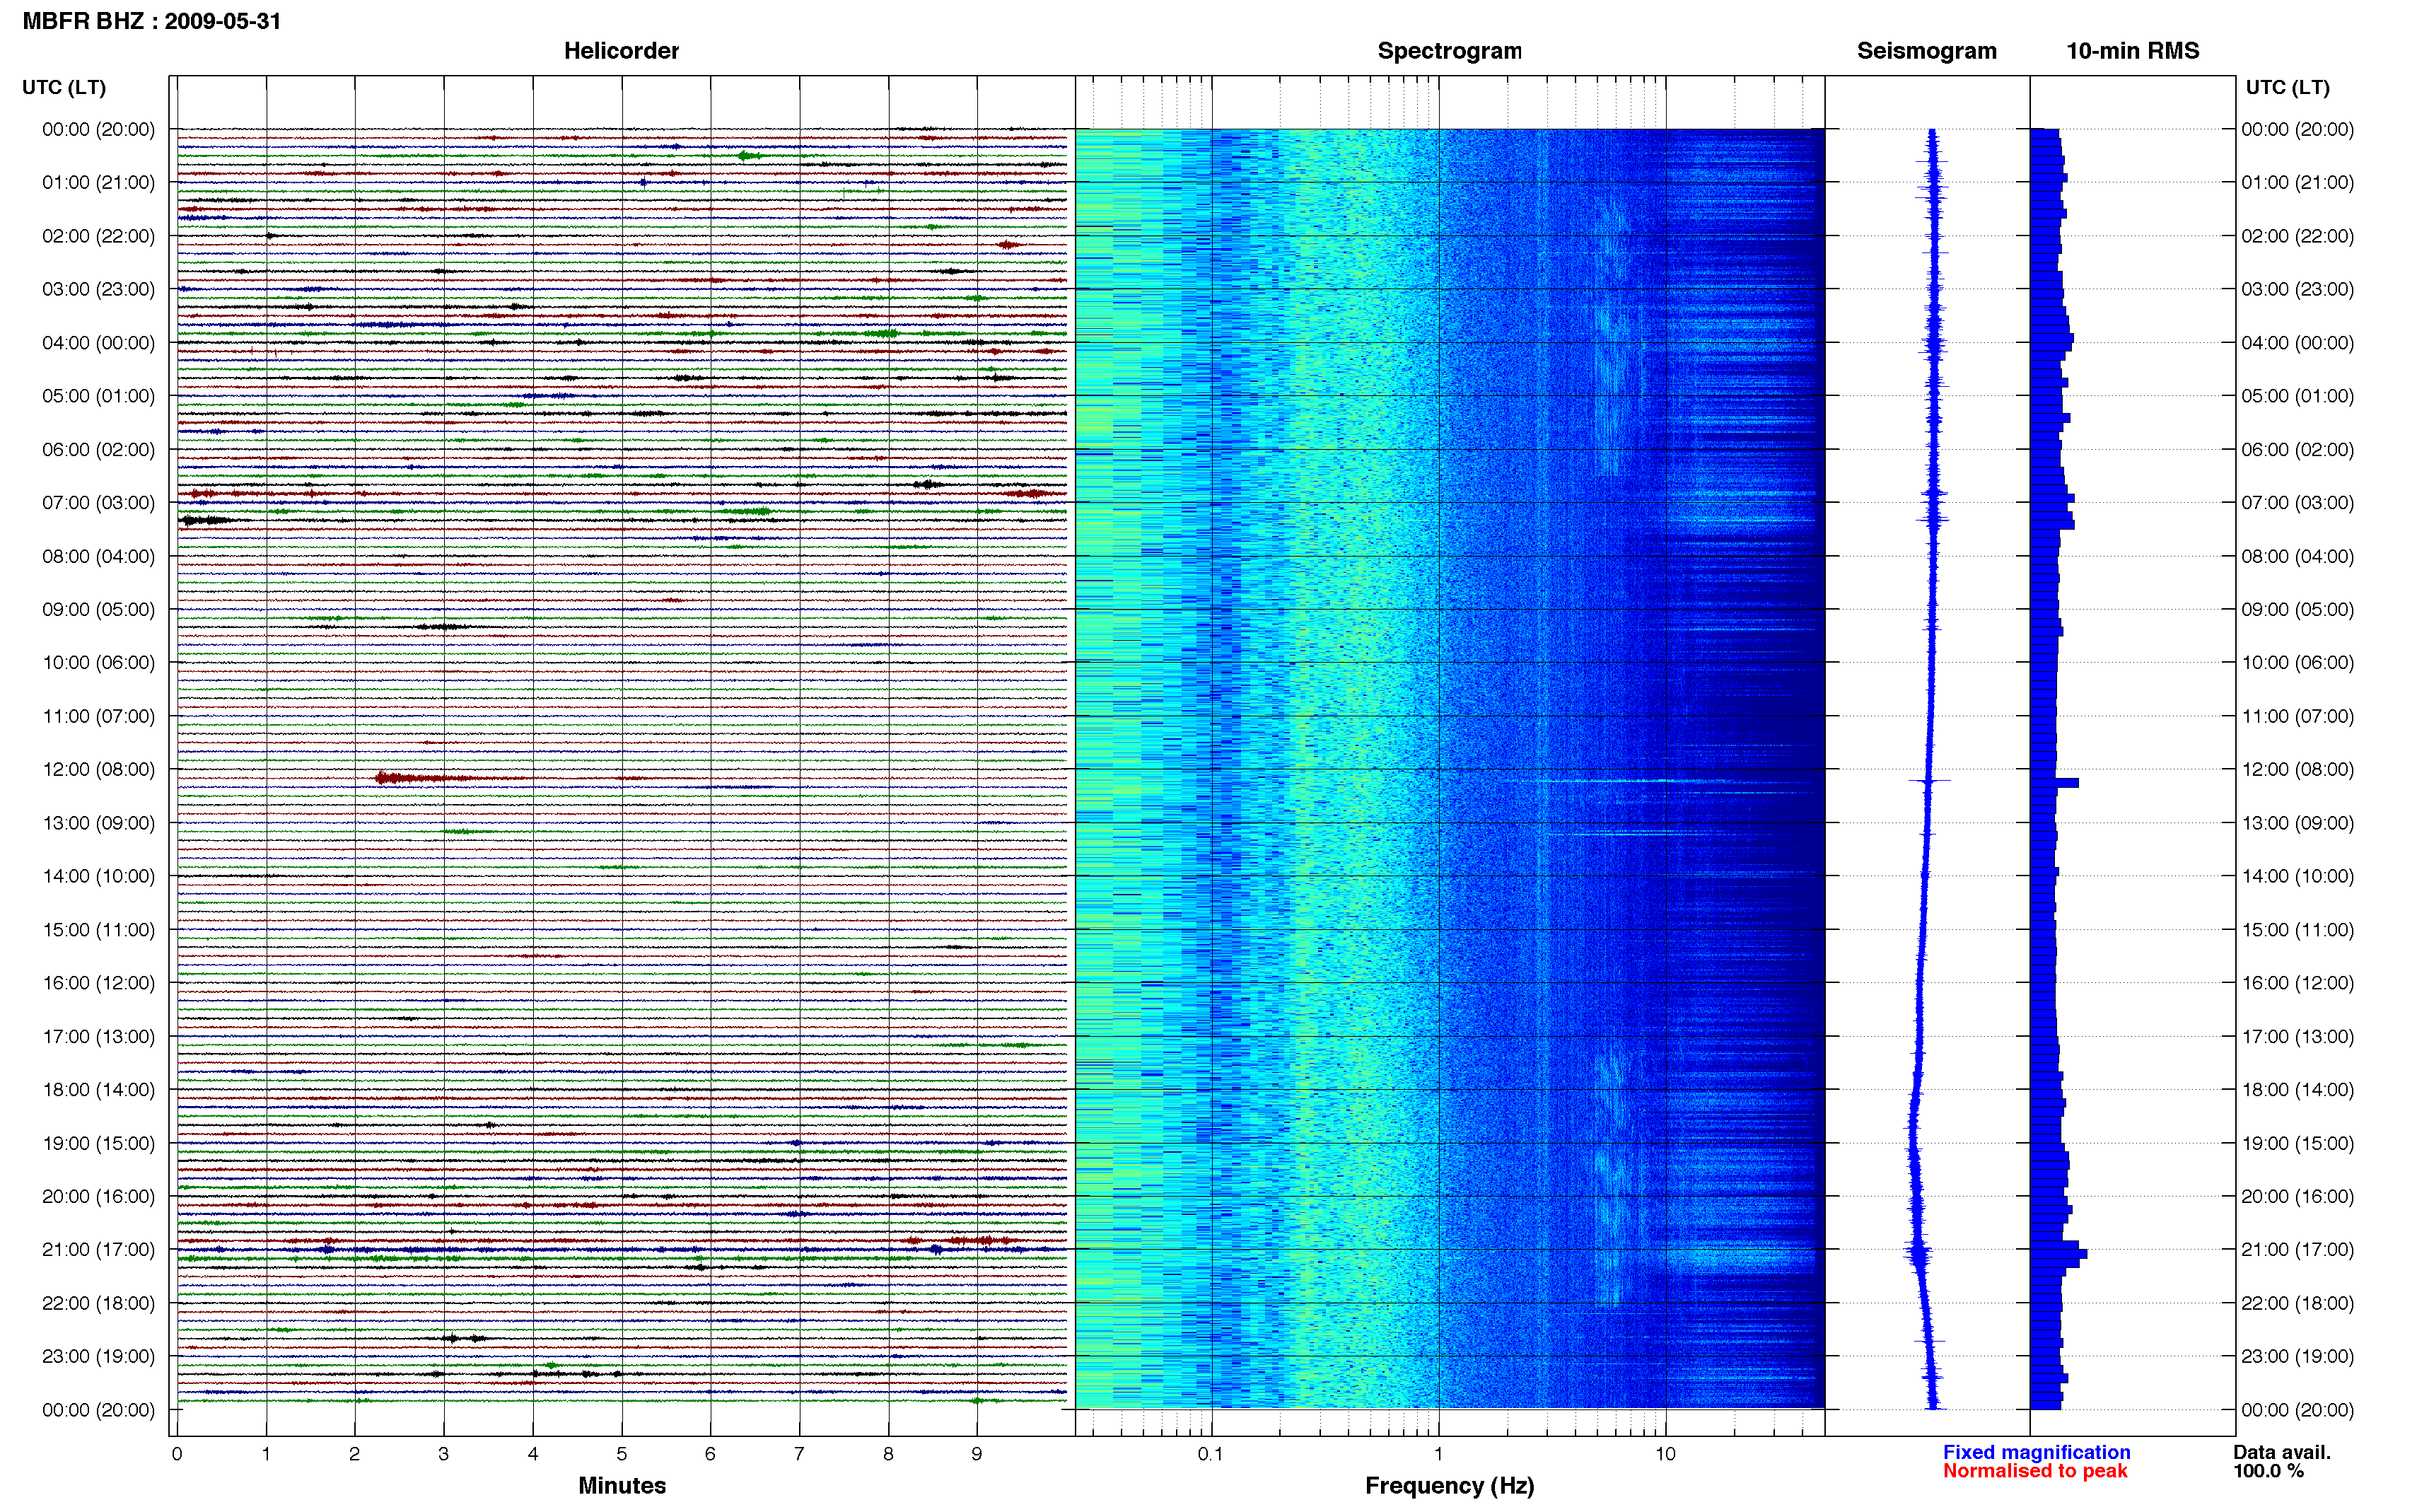Image resolution: width=2417 pixels, height=1512 pixels.
Task: Click the left 18:00 (14:00) time label
Action: pyautogui.click(x=98, y=1090)
